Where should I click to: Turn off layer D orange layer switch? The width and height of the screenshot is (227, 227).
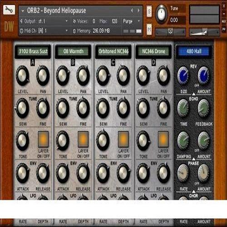(x=163, y=139)
